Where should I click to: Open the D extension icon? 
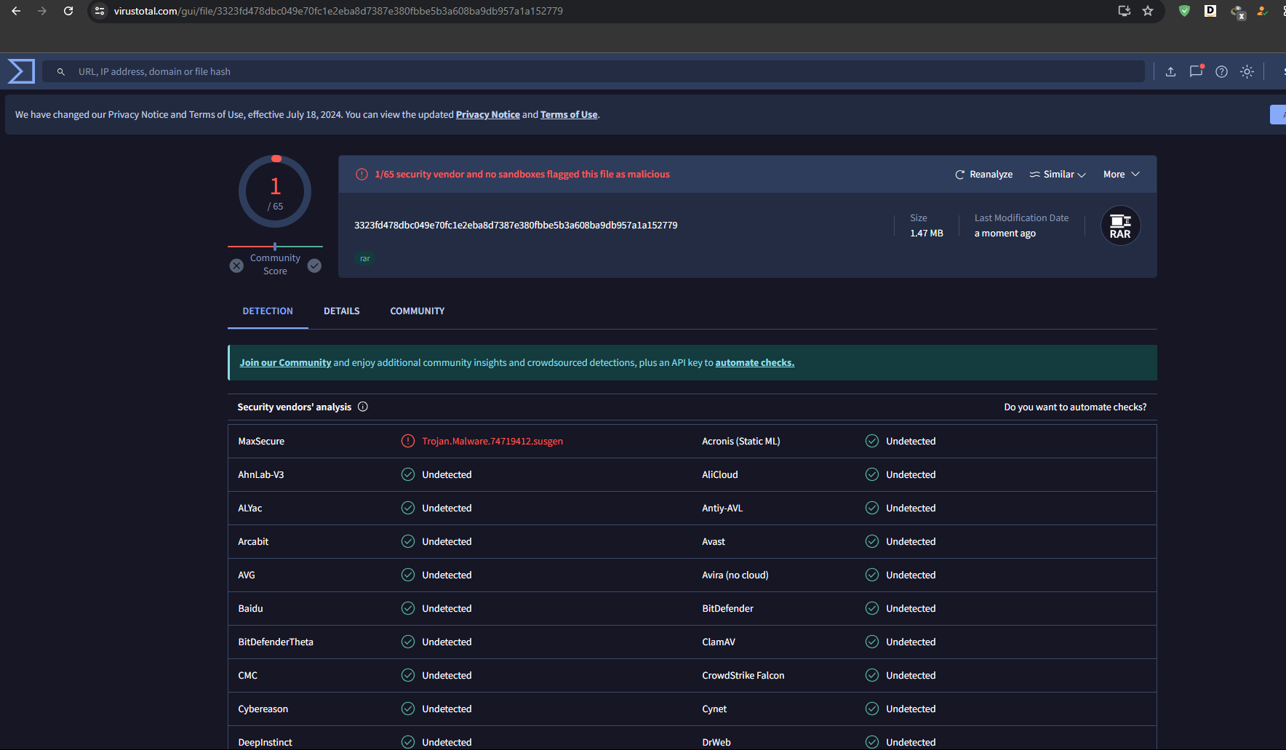(1210, 11)
